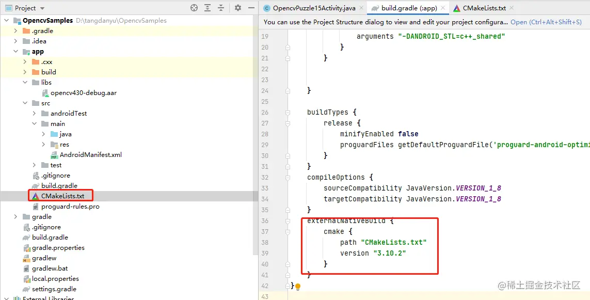The width and height of the screenshot is (590, 300).
Task: Select opencv430-debug.aar in libs
Action: click(x=84, y=93)
